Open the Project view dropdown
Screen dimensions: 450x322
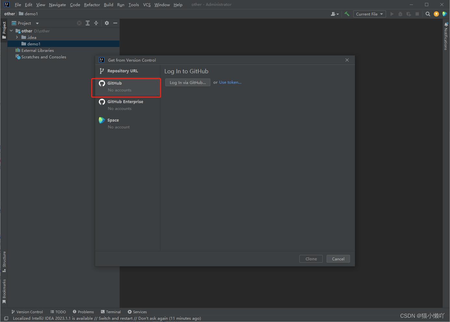[25, 23]
